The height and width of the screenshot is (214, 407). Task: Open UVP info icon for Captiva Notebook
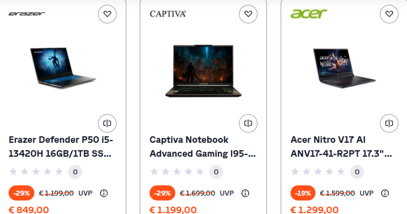[245, 193]
